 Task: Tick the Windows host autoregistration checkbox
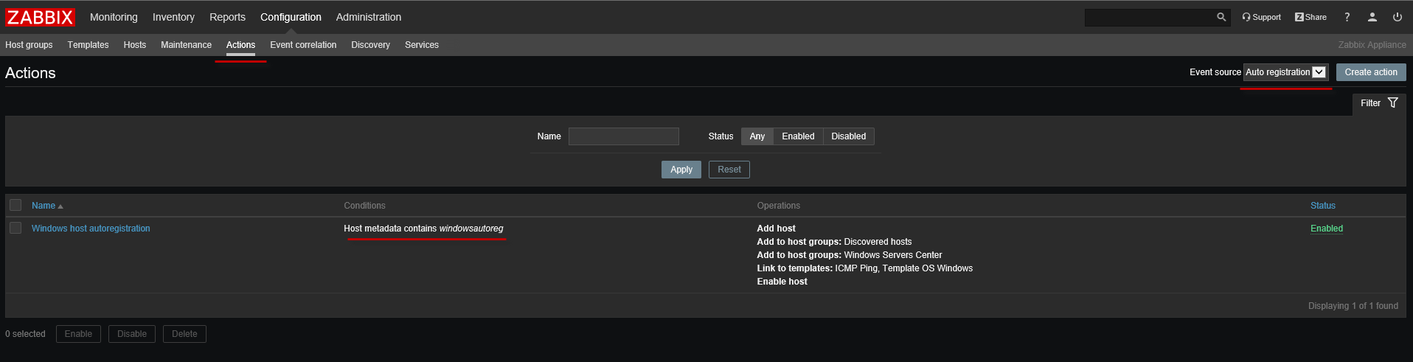[15, 228]
